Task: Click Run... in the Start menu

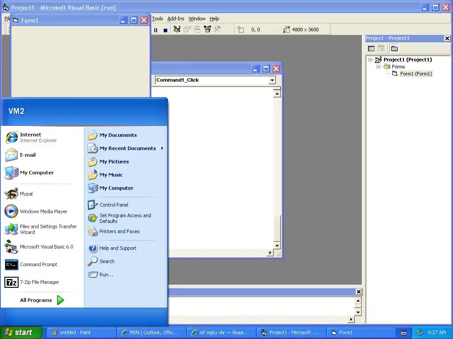Action: pos(126,275)
